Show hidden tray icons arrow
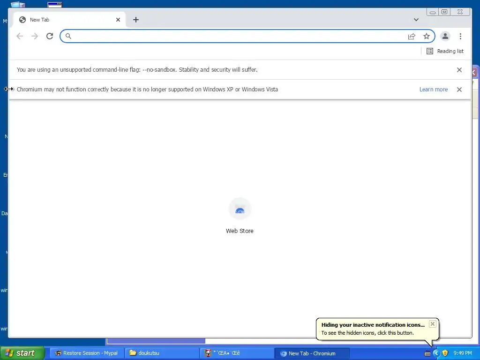 [436, 353]
